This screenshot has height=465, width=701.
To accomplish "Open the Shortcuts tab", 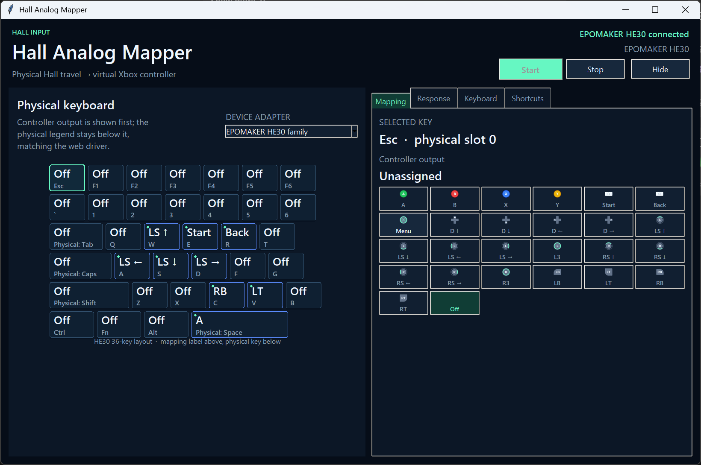I will pyautogui.click(x=527, y=98).
